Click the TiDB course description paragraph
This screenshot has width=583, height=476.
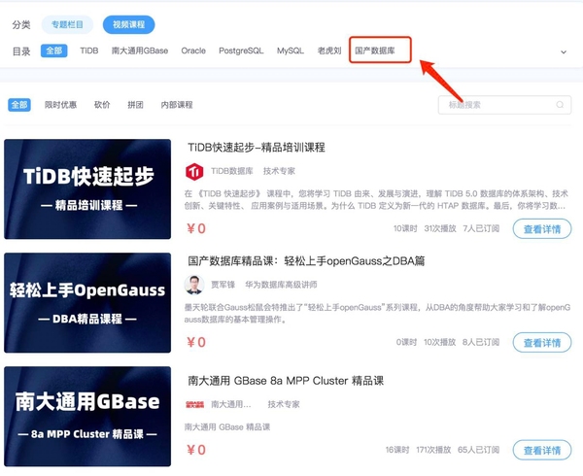click(376, 199)
